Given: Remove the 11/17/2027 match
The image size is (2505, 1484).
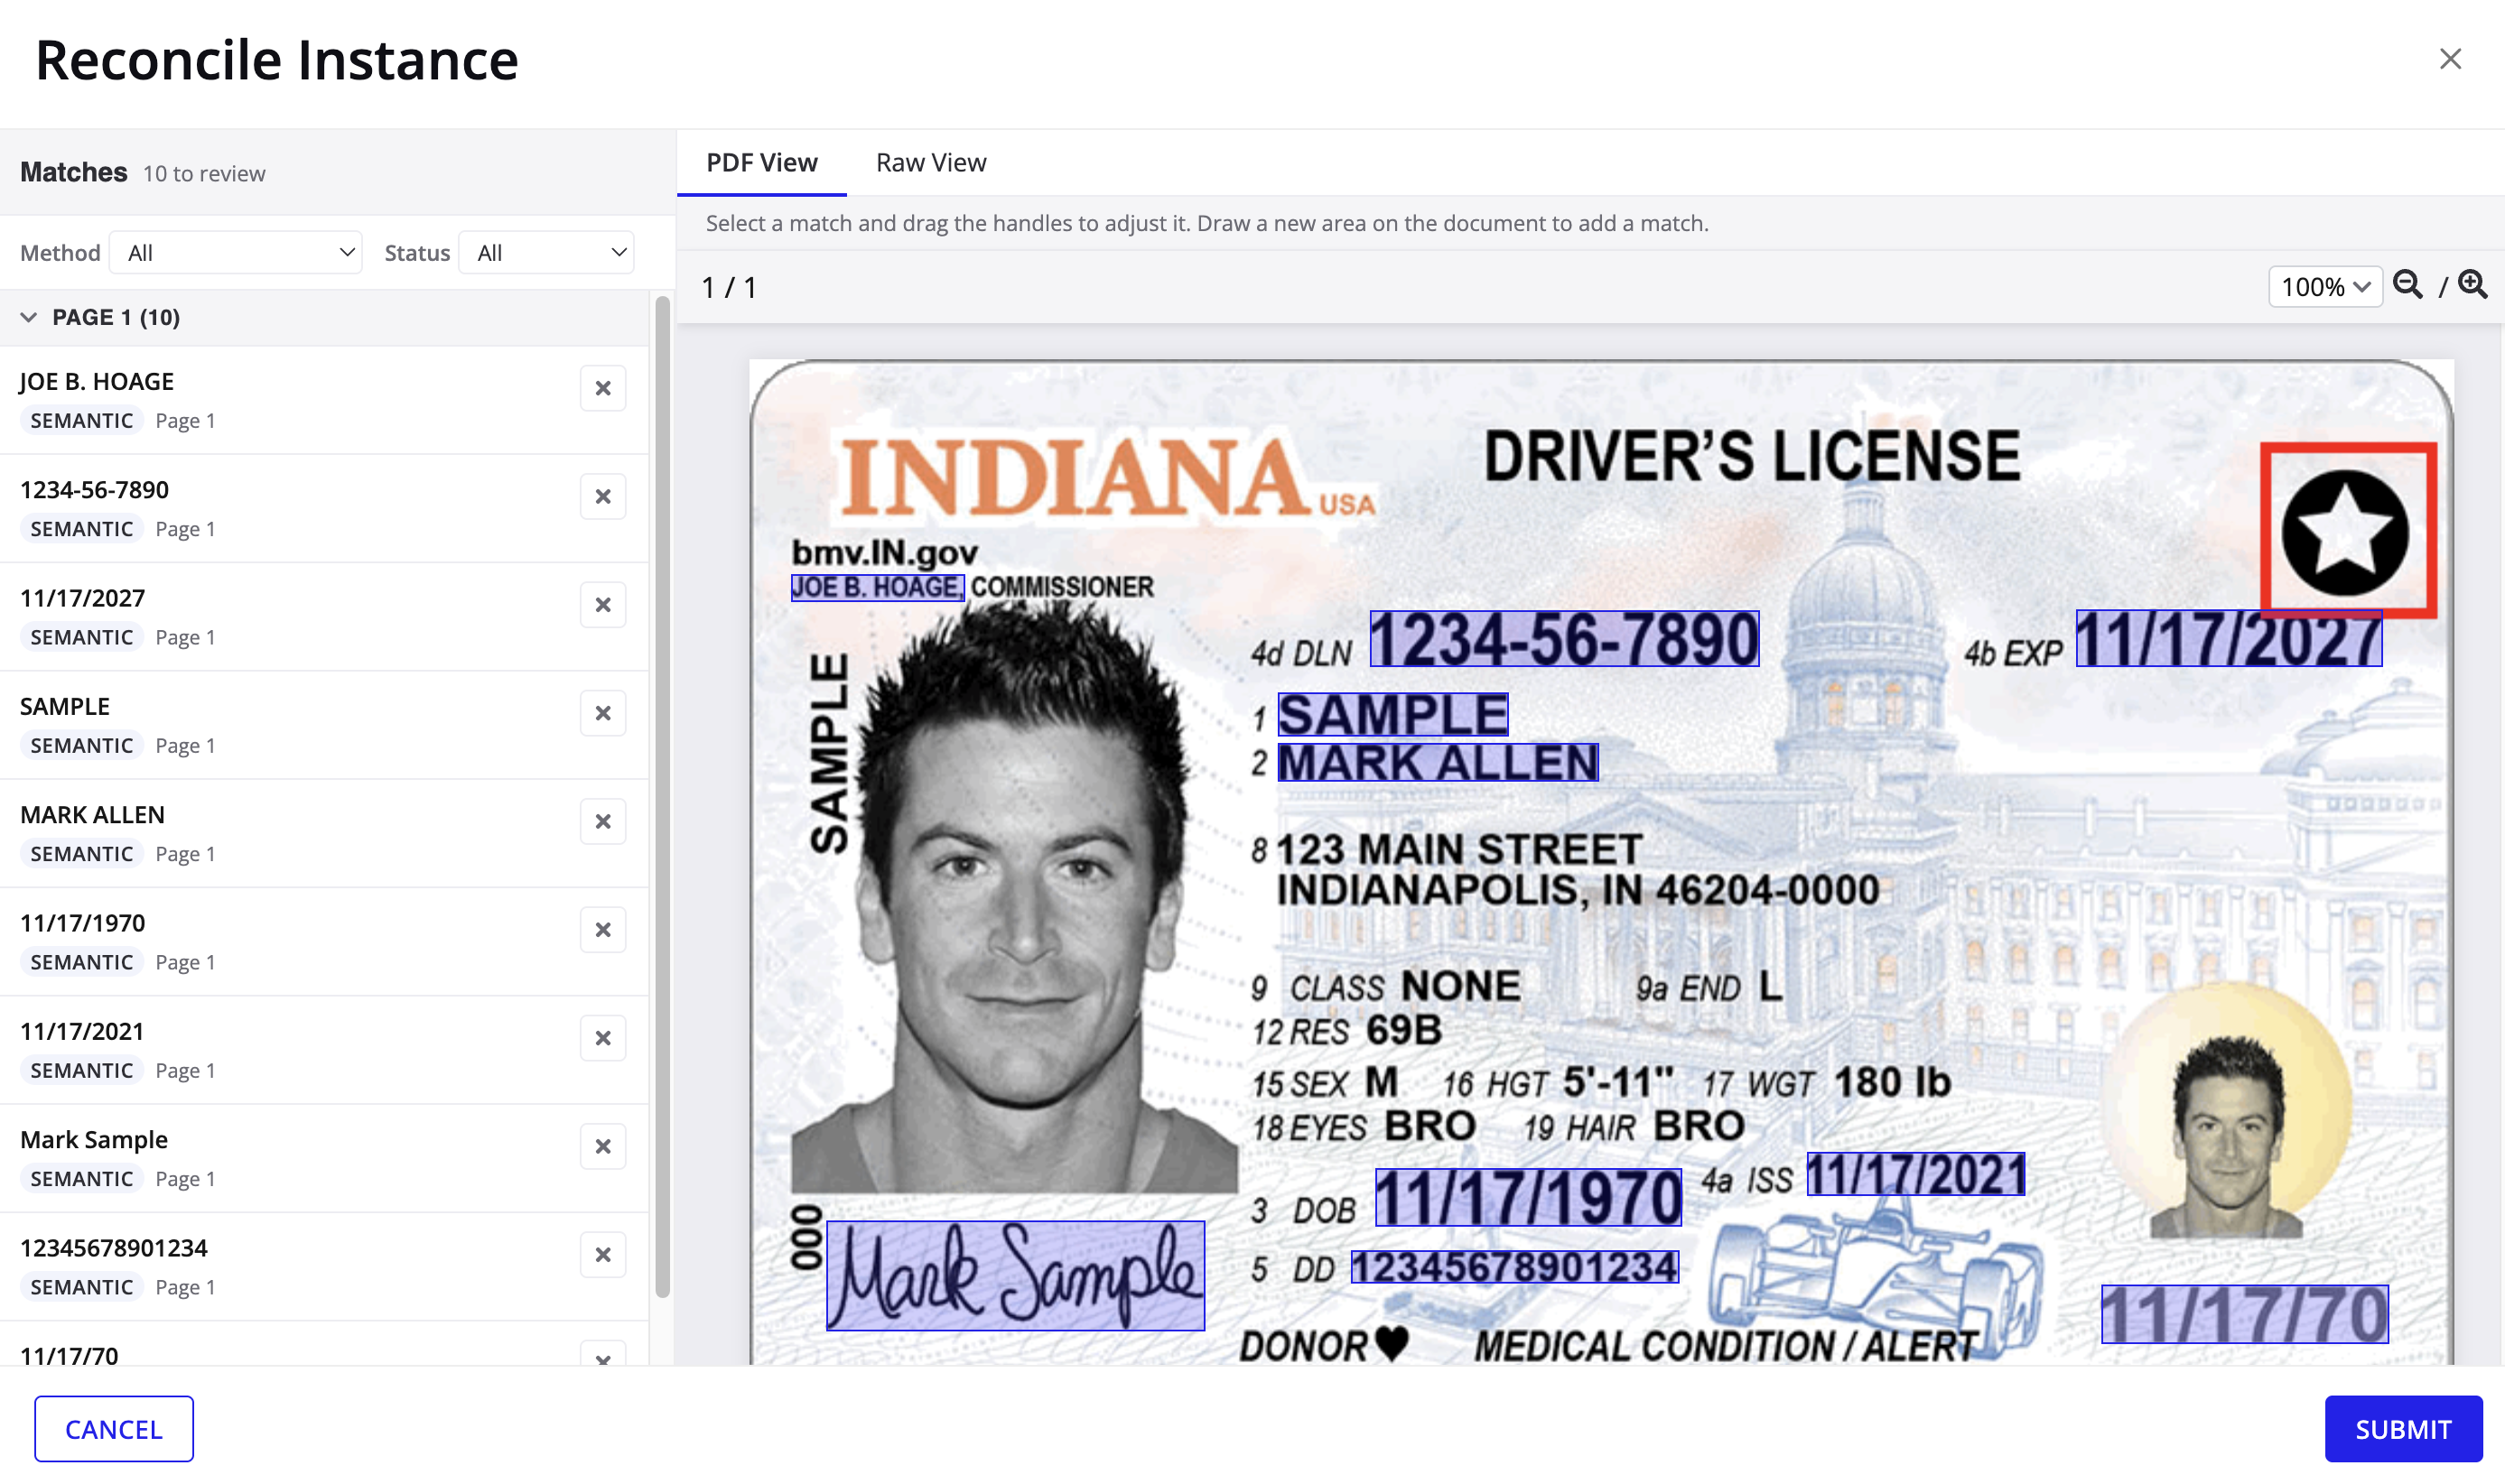Looking at the screenshot, I should 602,605.
